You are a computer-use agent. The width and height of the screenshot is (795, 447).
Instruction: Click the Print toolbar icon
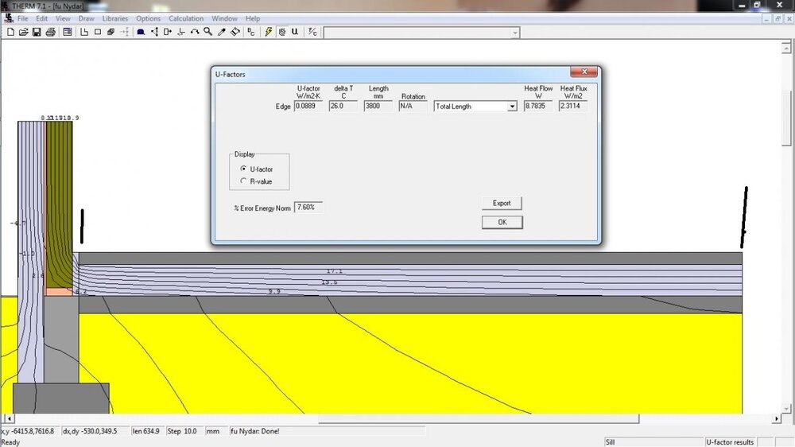coord(50,33)
